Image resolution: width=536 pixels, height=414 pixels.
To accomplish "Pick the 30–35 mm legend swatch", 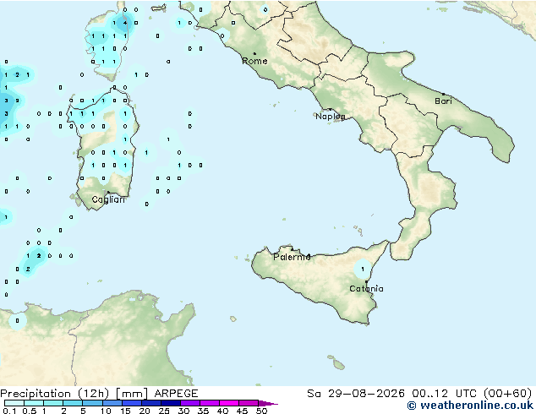I will [x=189, y=403].
